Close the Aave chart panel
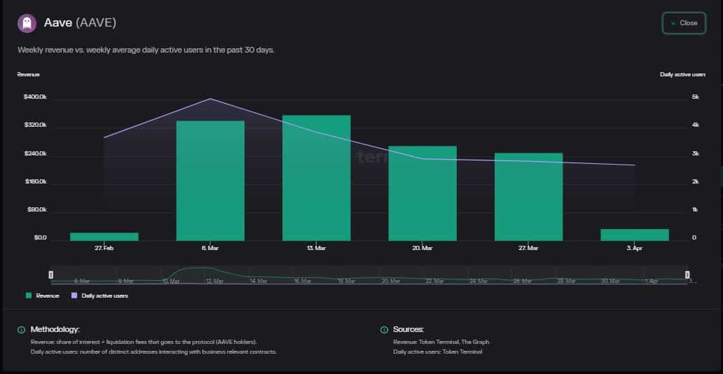 click(684, 23)
